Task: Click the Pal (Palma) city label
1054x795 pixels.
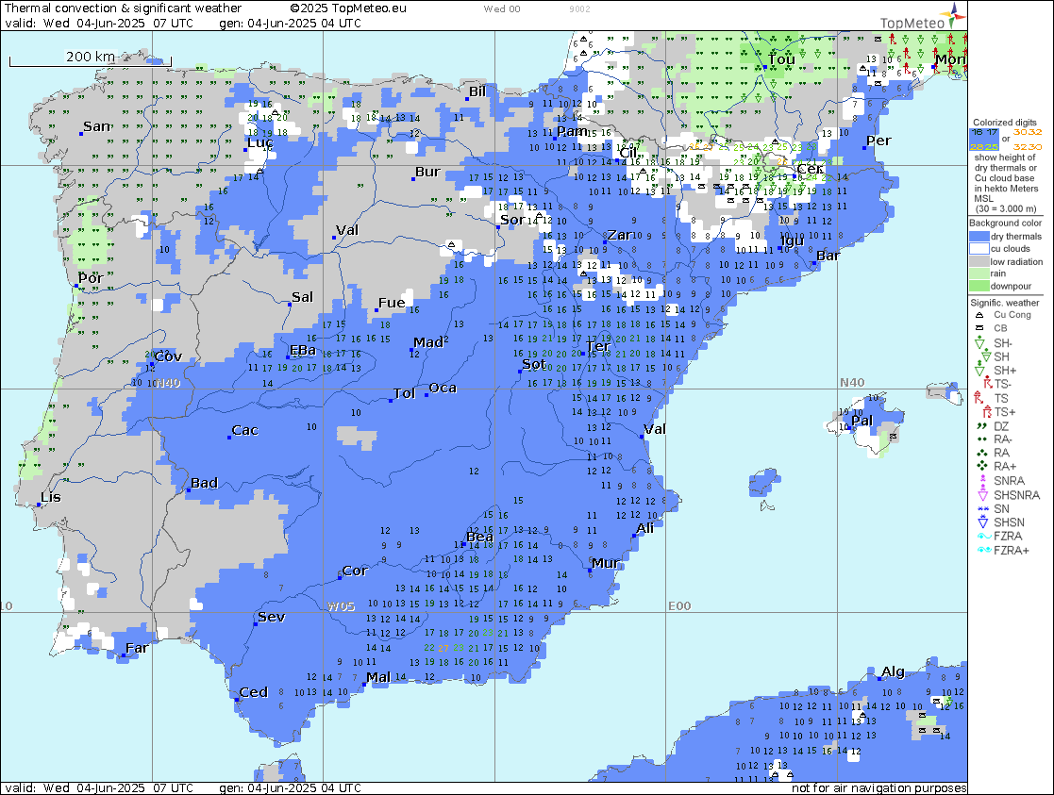Action: point(862,420)
